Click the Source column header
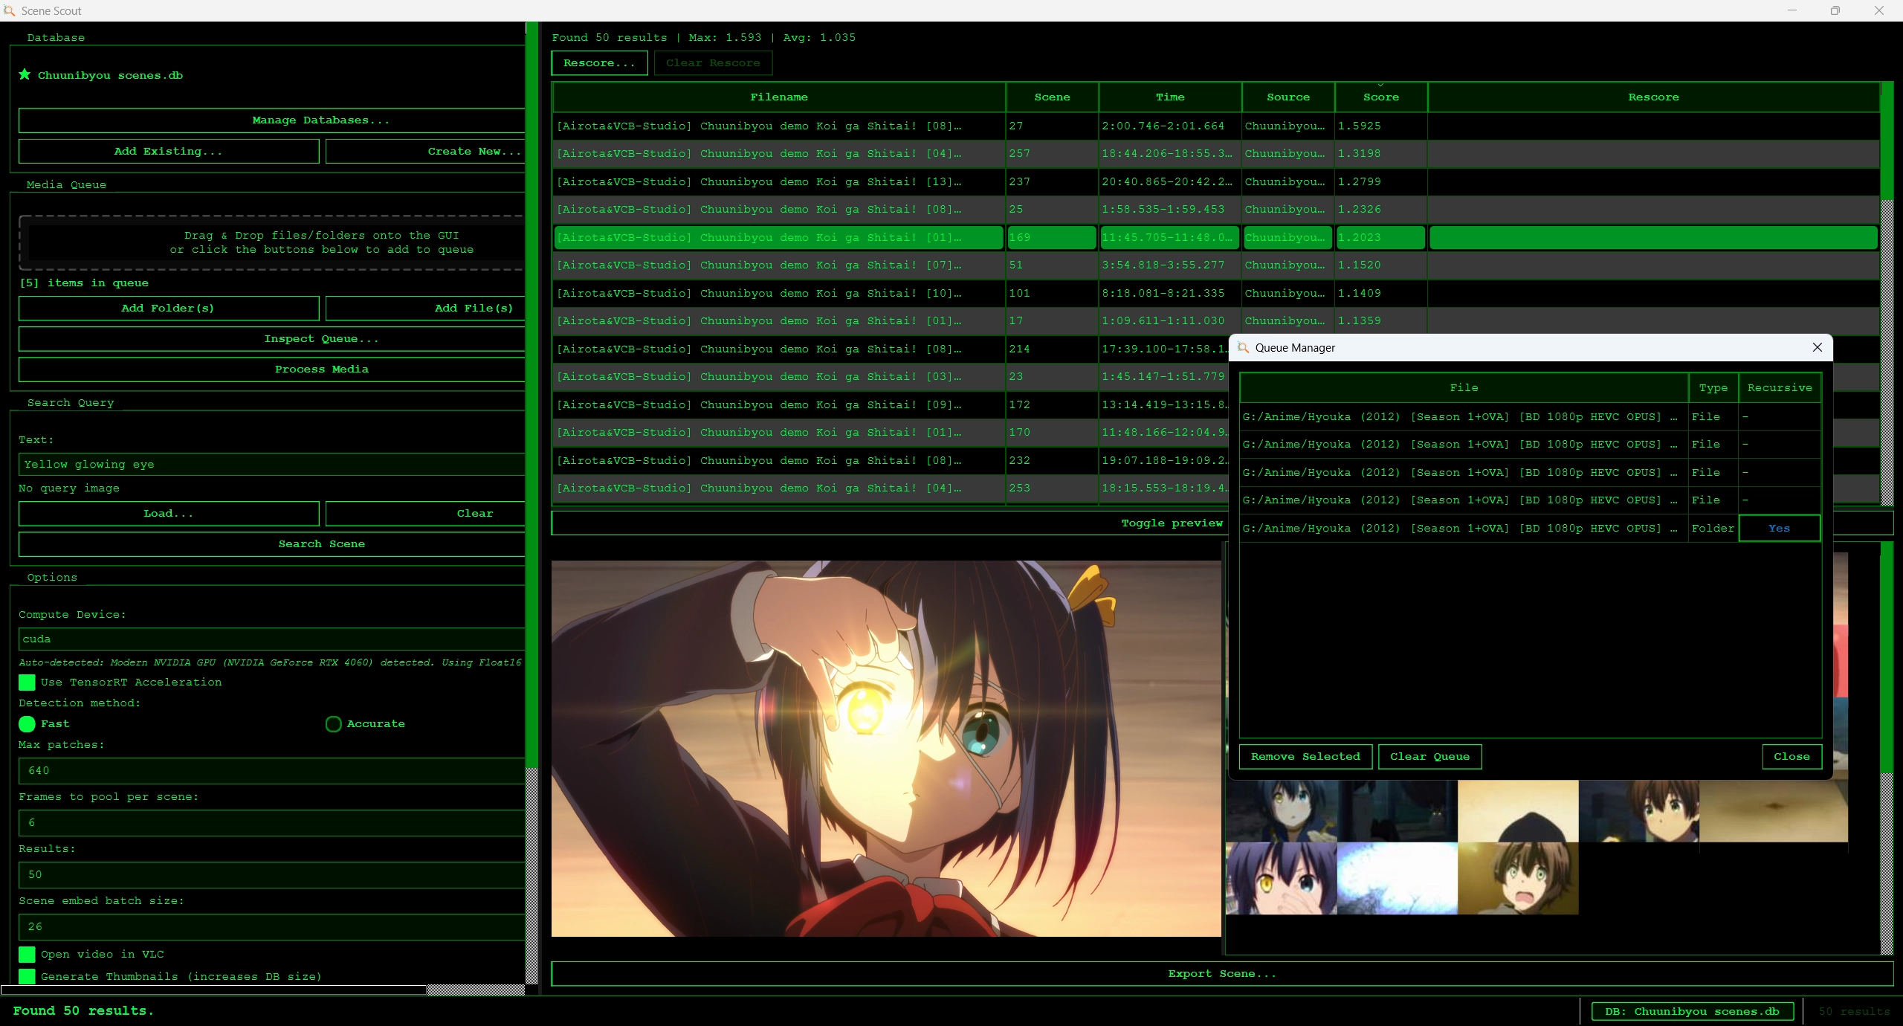Viewport: 1903px width, 1026px height. 1287,97
